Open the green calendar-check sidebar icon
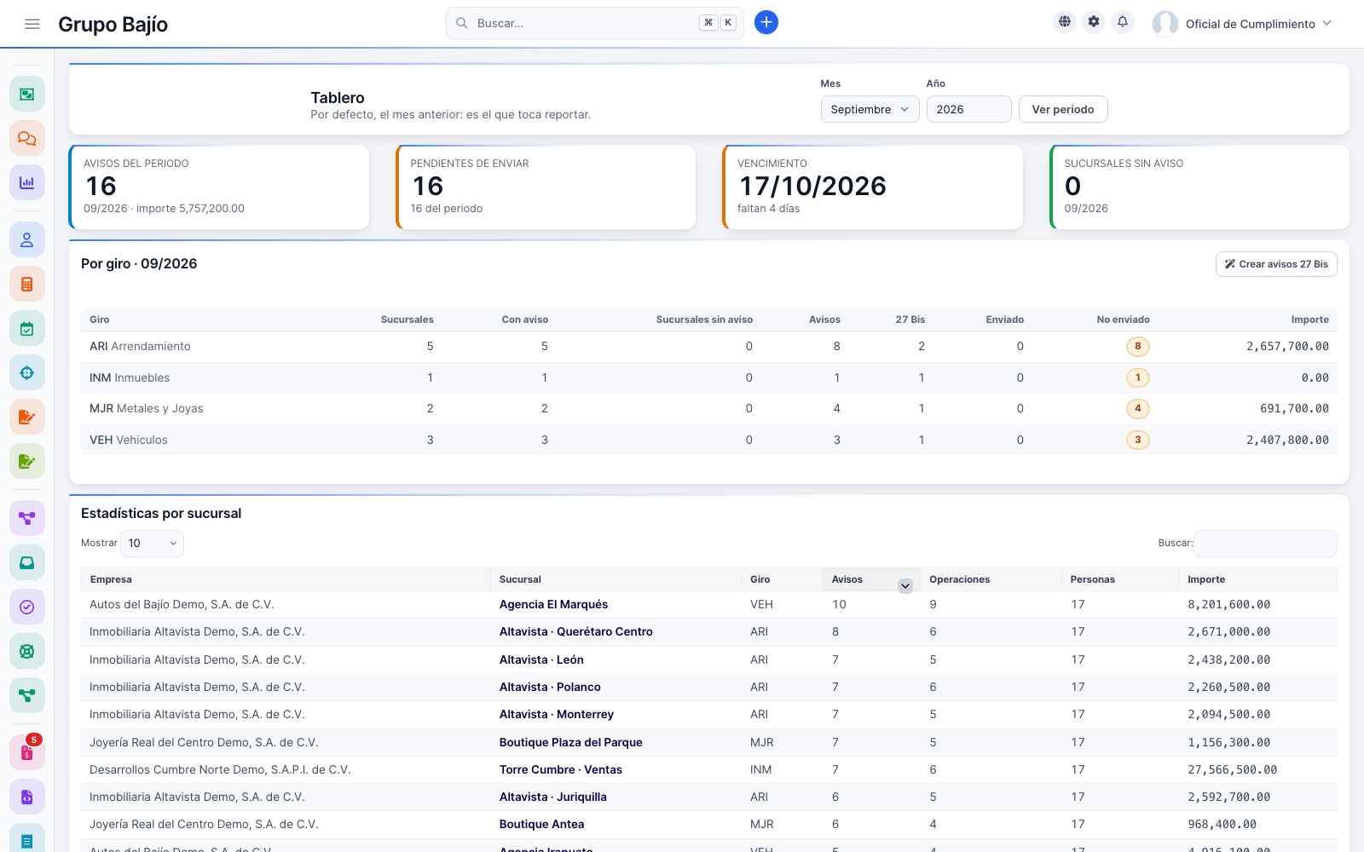This screenshot has height=852, width=1364. [27, 329]
